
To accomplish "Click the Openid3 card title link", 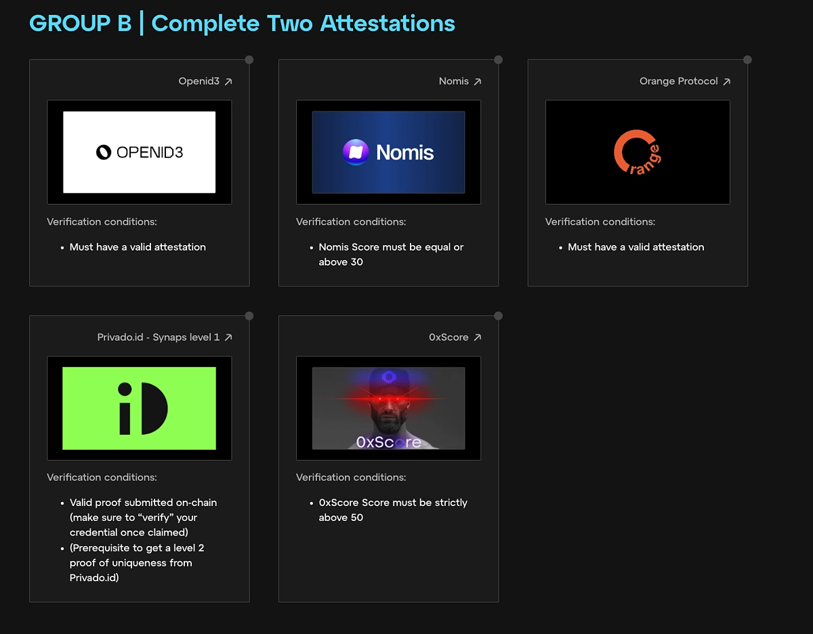I will 199,81.
